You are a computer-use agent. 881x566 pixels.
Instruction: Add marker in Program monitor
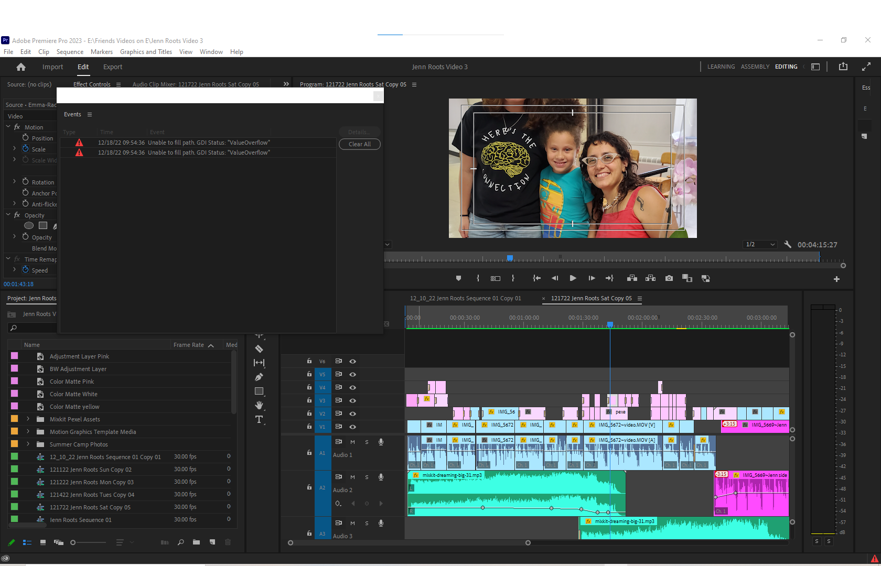click(x=459, y=278)
